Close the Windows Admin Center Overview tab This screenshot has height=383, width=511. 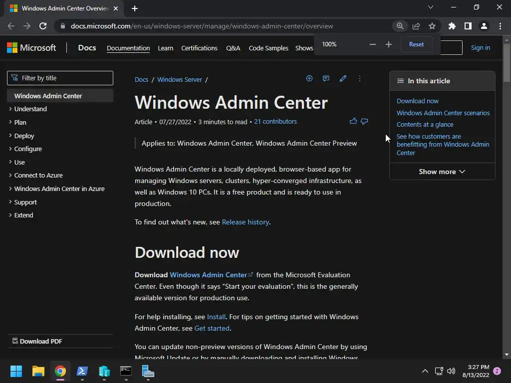point(116,8)
